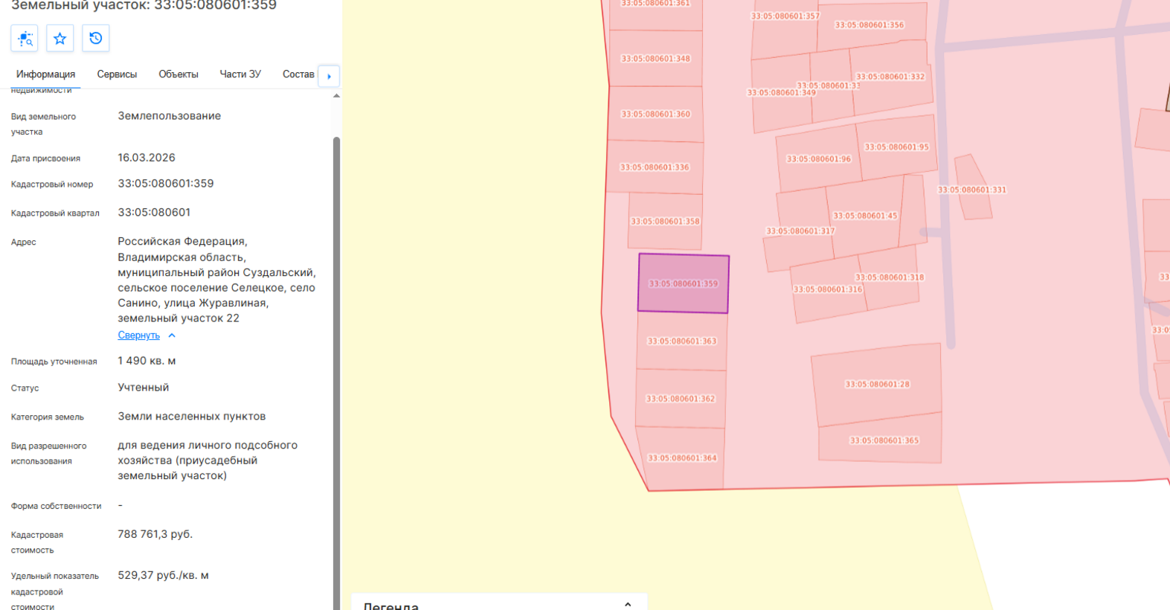Open the history clock icon button

tap(96, 38)
